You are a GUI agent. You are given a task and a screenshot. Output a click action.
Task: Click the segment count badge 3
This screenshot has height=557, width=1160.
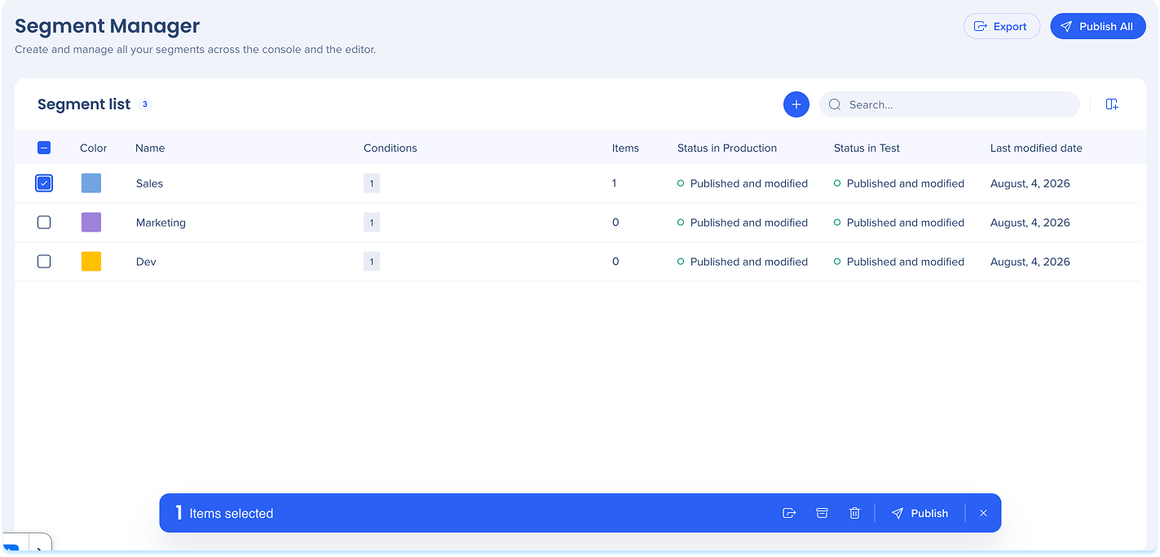click(x=145, y=104)
